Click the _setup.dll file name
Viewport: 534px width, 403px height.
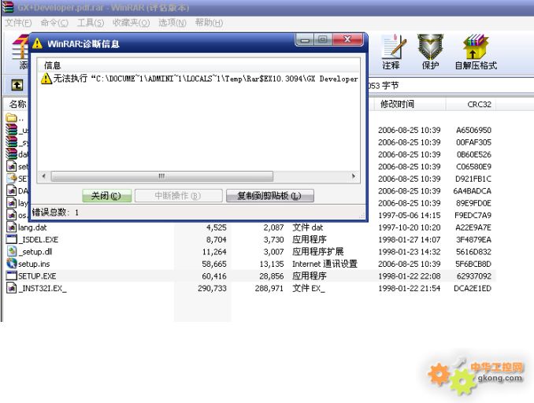pos(35,252)
